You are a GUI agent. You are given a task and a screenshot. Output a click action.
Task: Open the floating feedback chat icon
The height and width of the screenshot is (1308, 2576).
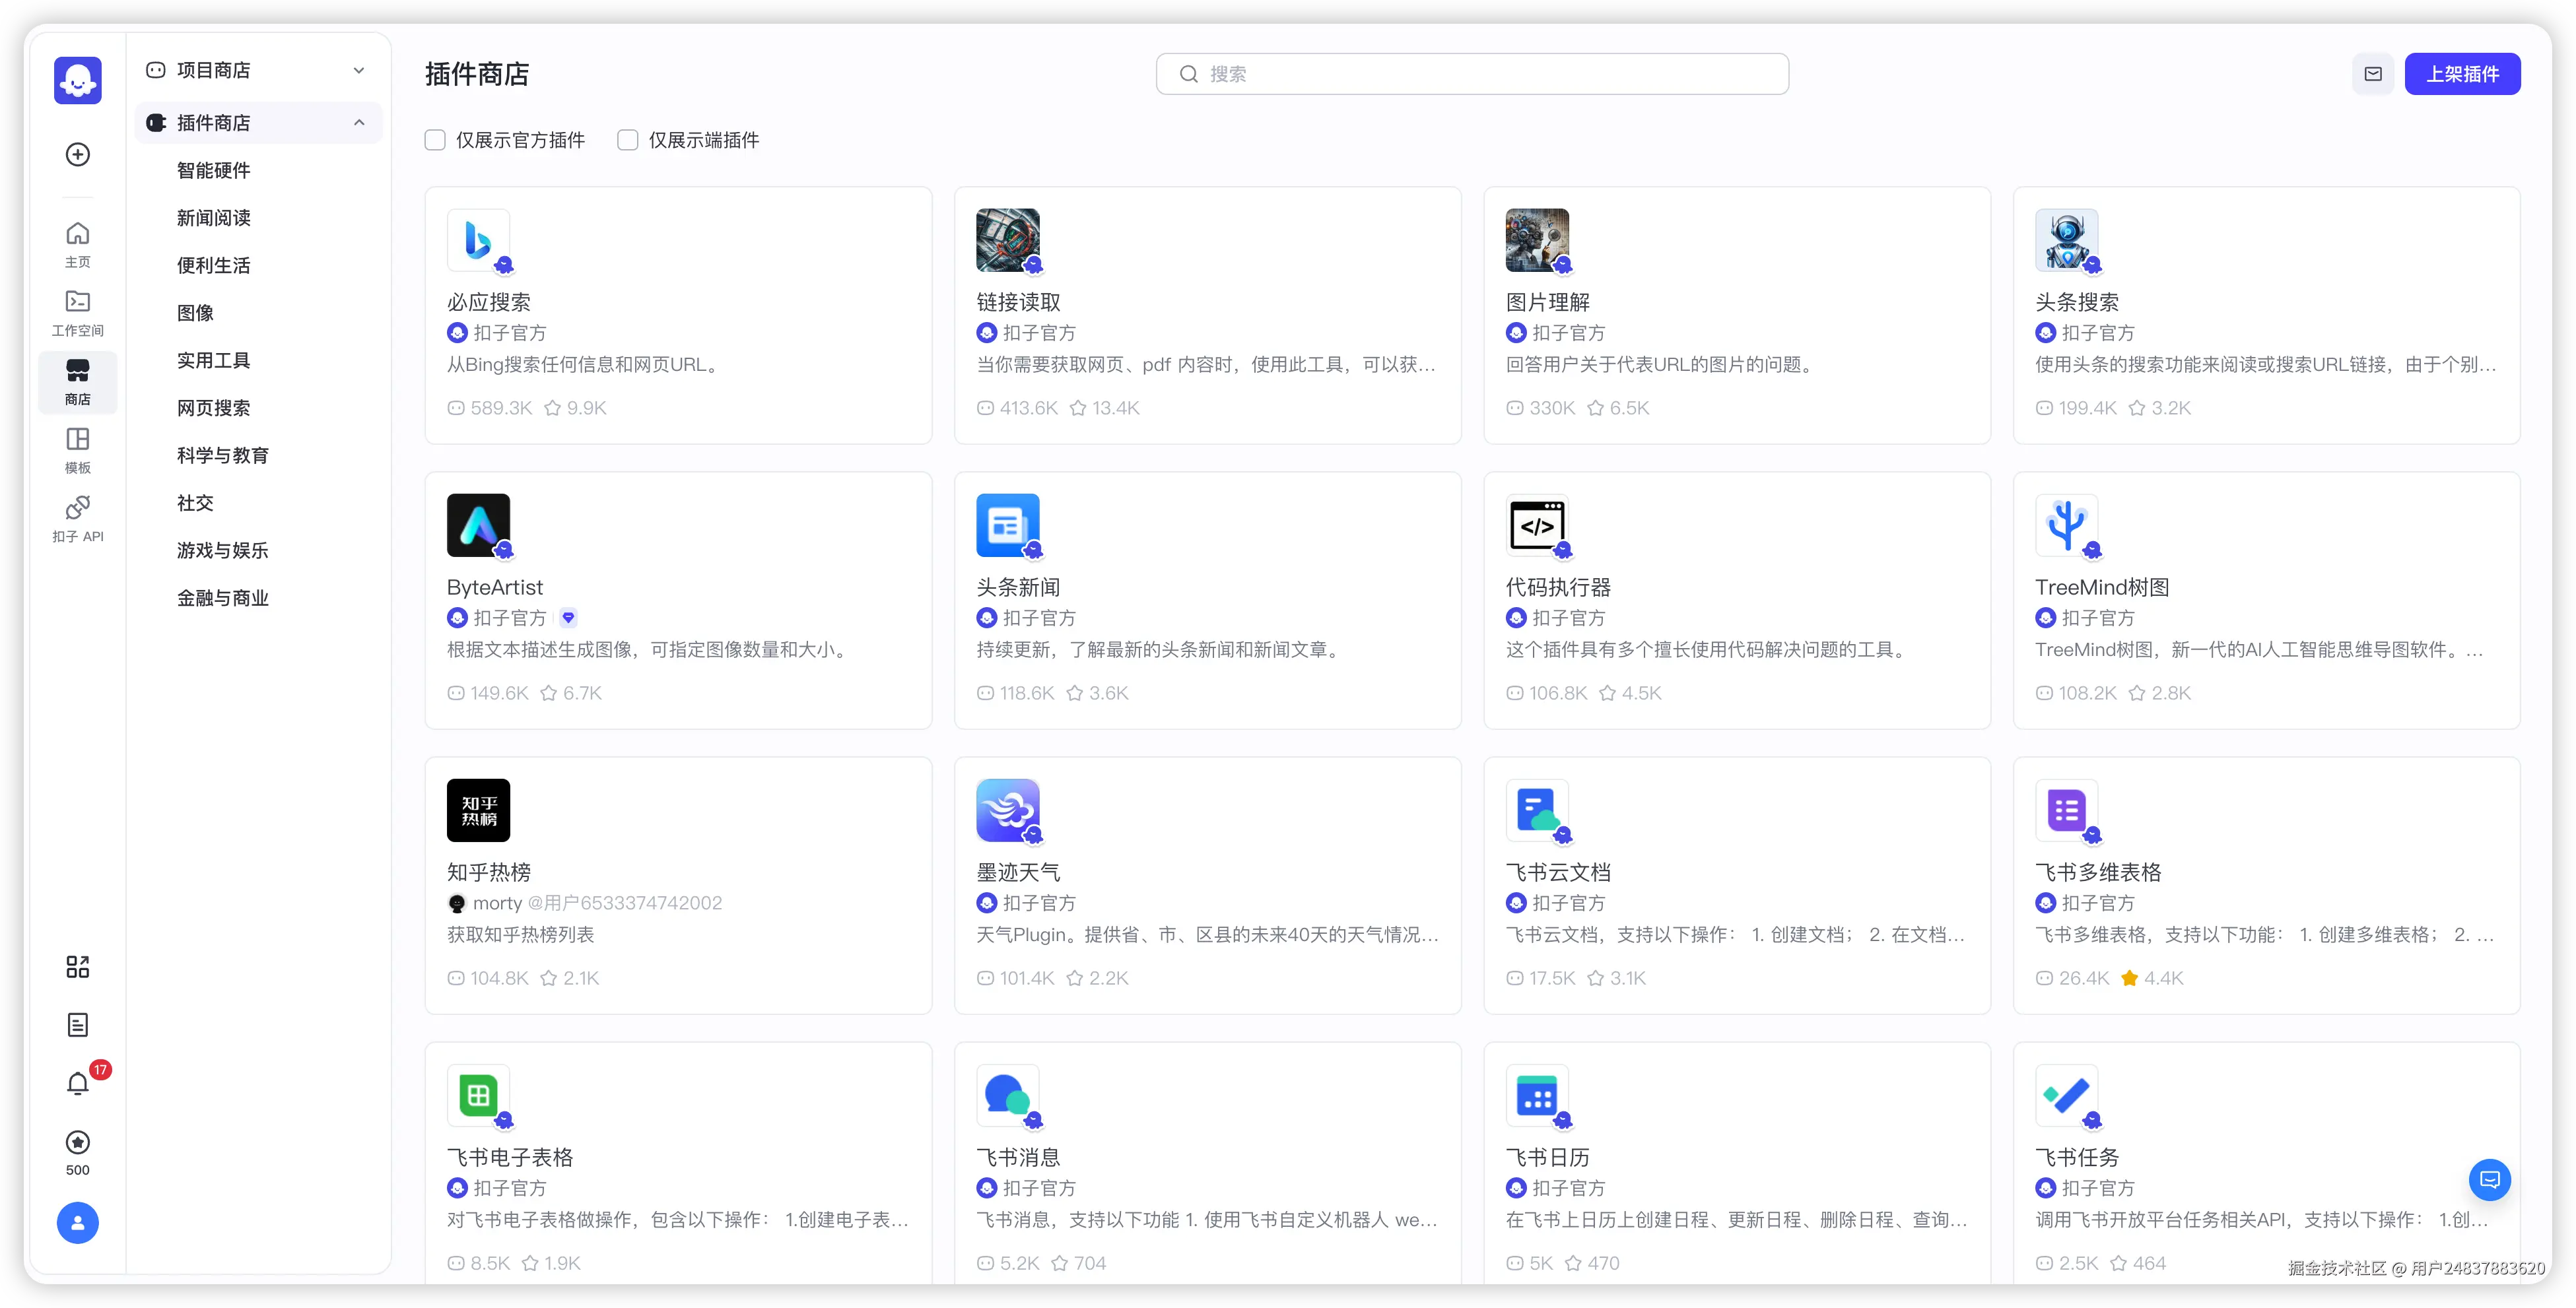pos(2489,1179)
